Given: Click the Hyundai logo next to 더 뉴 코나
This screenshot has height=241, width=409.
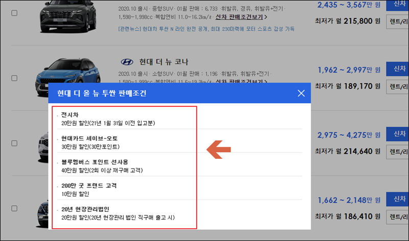Looking at the screenshot, I should 127,62.
